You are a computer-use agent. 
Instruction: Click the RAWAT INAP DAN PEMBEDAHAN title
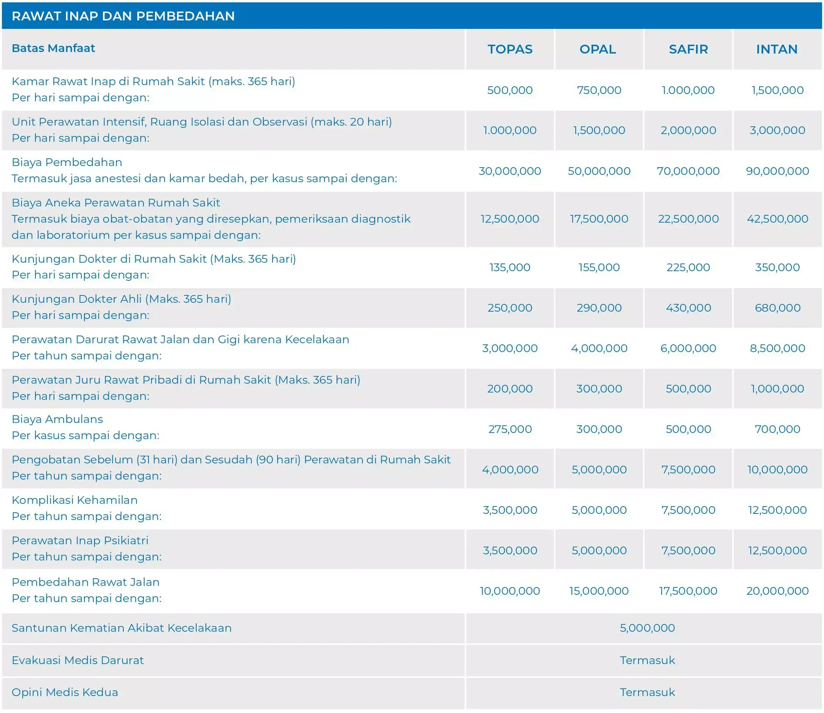(123, 16)
